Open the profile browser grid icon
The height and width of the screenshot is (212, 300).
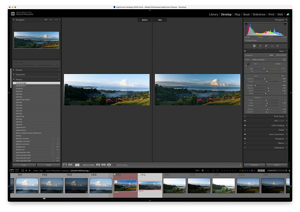point(284,60)
